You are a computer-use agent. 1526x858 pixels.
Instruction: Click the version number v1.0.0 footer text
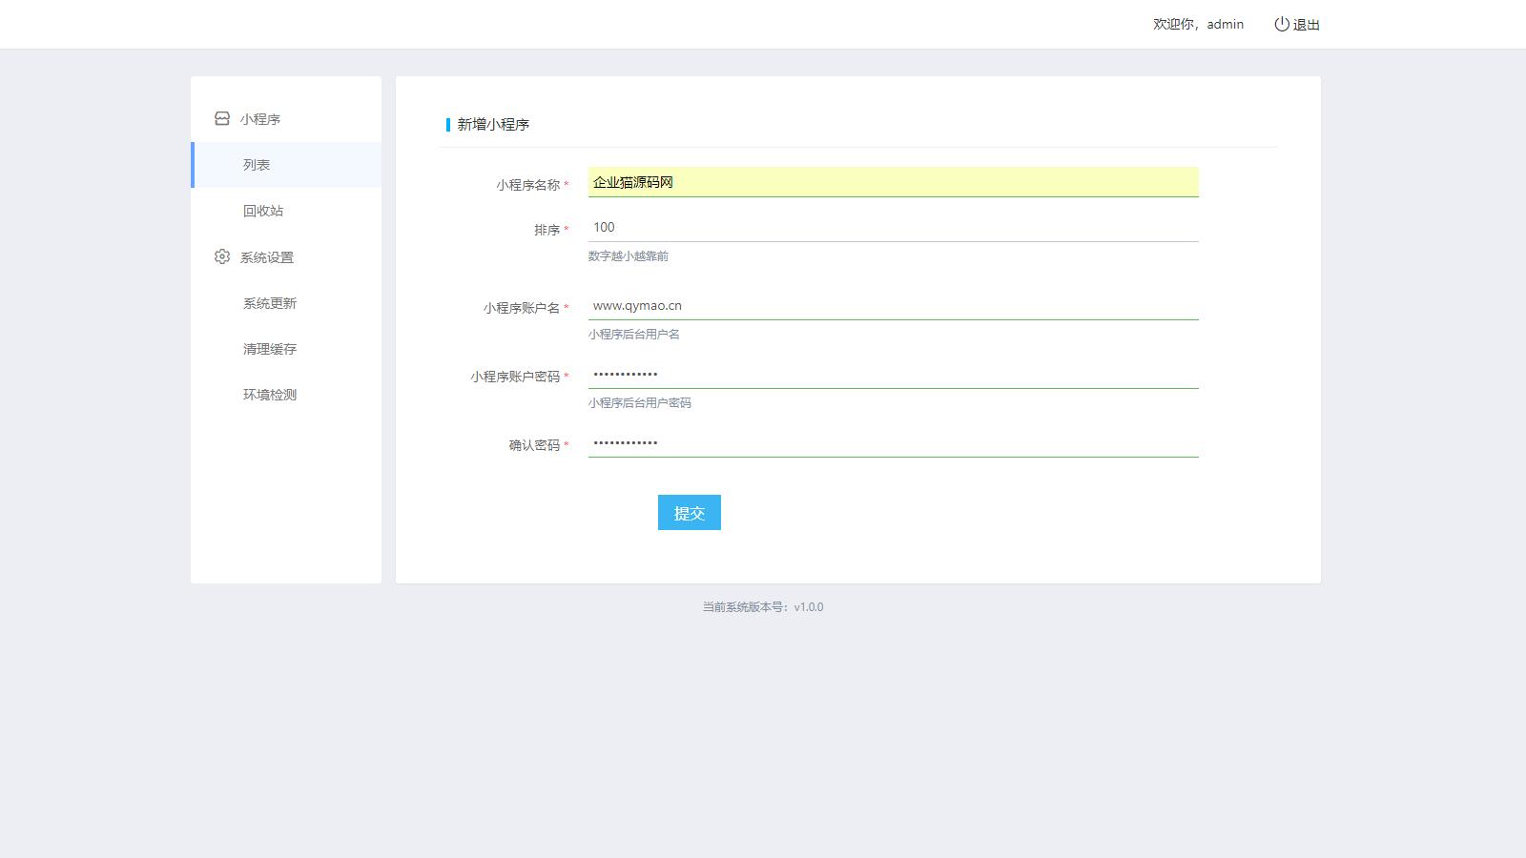(808, 607)
